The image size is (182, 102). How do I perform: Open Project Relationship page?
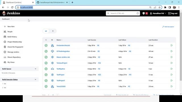pyautogui.click(x=15, y=42)
